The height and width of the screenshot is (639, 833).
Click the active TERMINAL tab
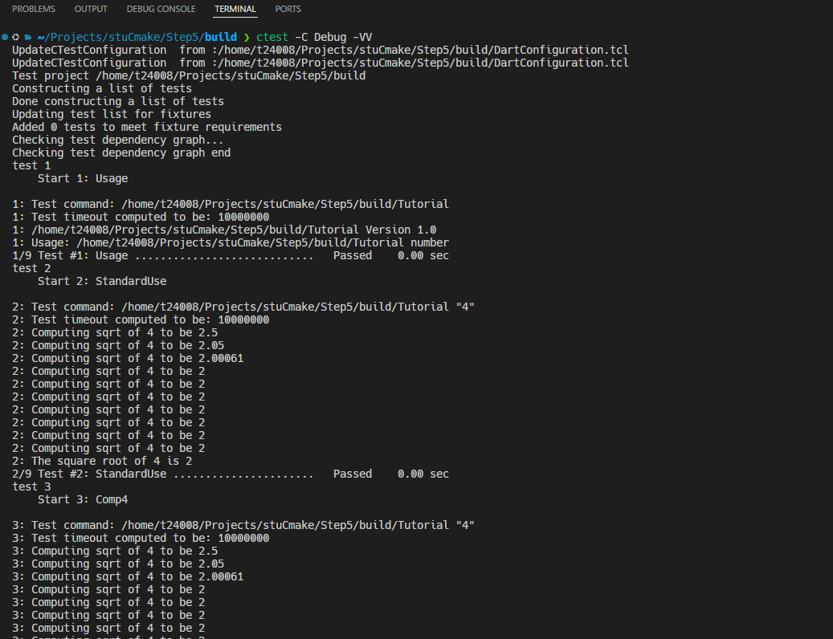235,9
